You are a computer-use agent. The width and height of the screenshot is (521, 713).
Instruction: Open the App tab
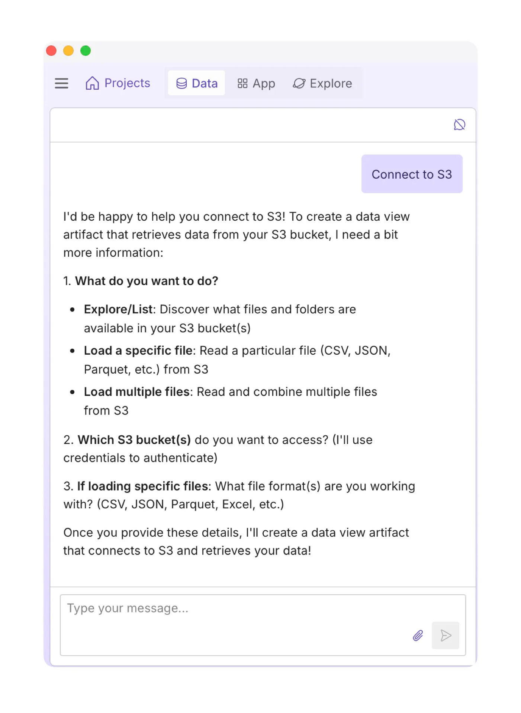tap(256, 83)
